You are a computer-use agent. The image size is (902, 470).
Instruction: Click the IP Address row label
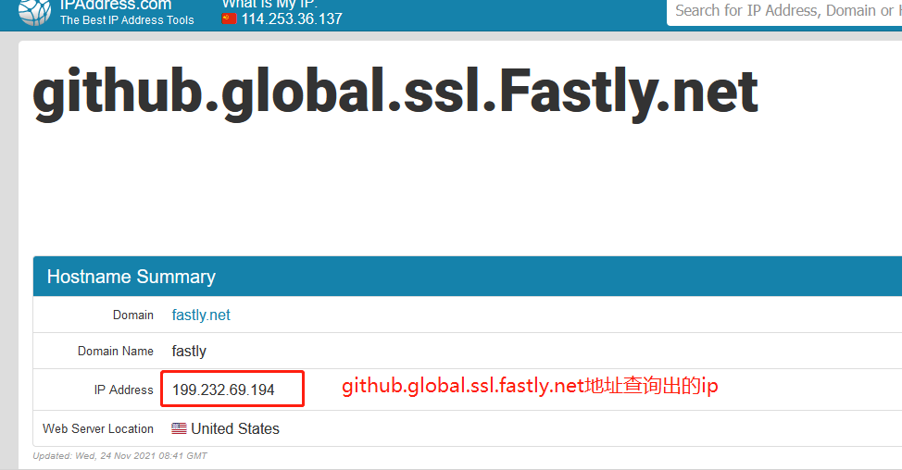click(x=124, y=390)
